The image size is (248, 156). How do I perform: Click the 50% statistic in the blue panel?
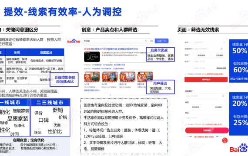pos(240,51)
